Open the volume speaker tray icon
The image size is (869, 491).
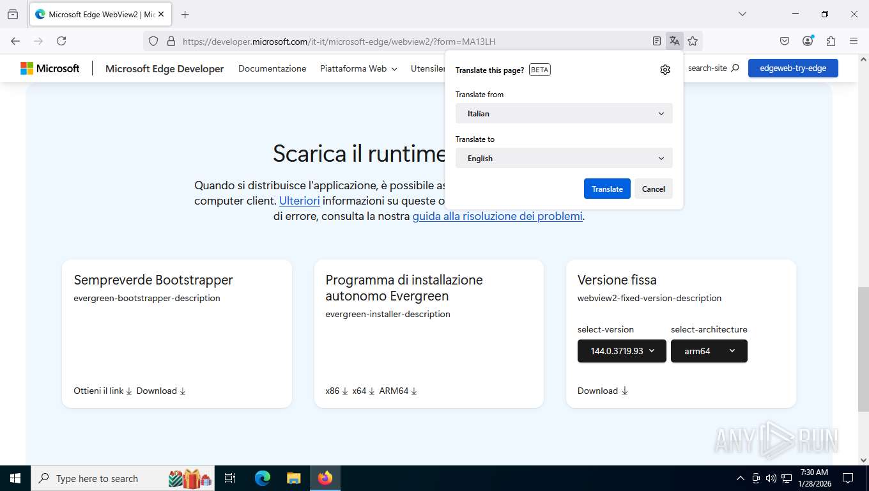tap(771, 478)
